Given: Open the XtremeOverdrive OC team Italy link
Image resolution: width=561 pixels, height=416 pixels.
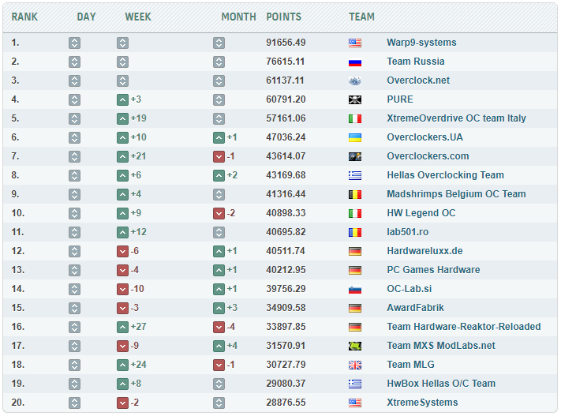Looking at the screenshot, I should (456, 118).
